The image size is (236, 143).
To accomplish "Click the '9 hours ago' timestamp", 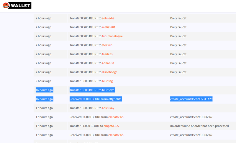I will [x=43, y=81].
